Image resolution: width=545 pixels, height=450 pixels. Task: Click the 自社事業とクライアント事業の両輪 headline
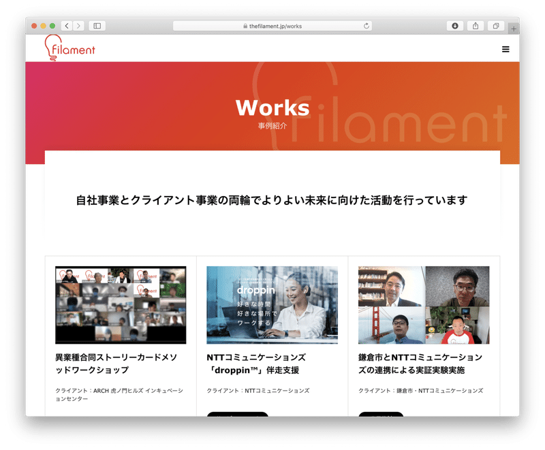(272, 200)
